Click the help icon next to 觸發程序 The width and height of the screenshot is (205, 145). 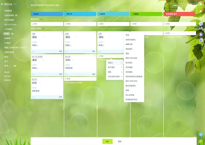[41, 19]
